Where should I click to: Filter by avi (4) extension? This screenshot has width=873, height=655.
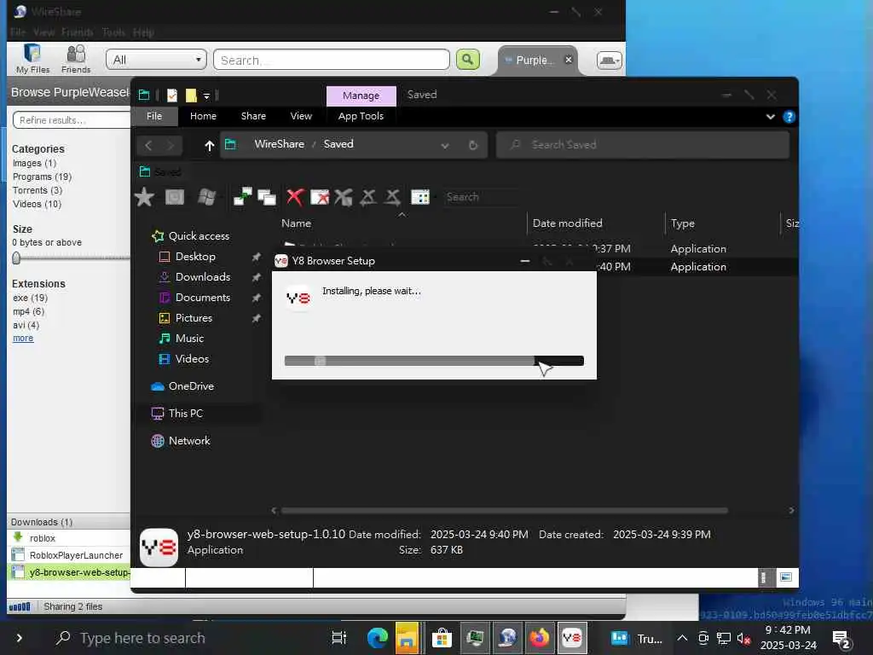[26, 325]
